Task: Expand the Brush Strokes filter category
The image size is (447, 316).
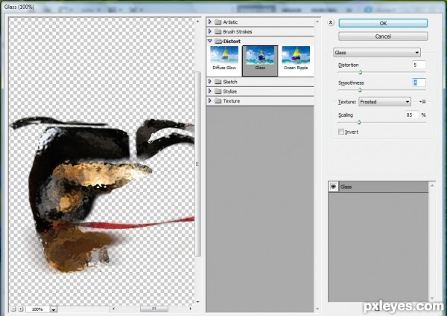Action: (x=210, y=31)
